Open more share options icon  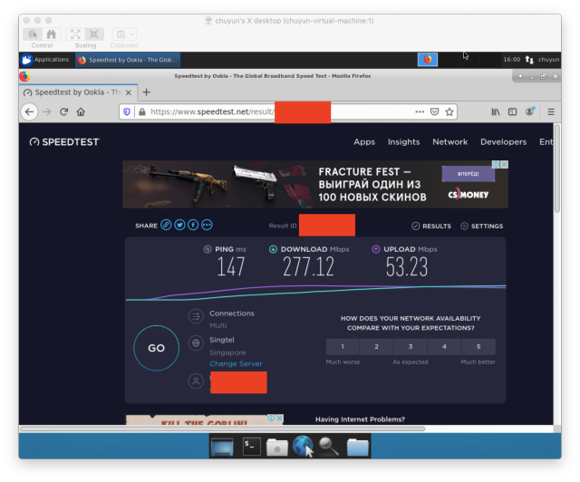(207, 225)
